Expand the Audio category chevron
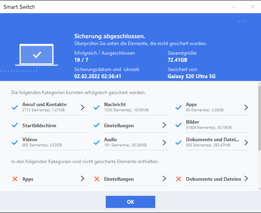The image size is (261, 213). (164, 142)
